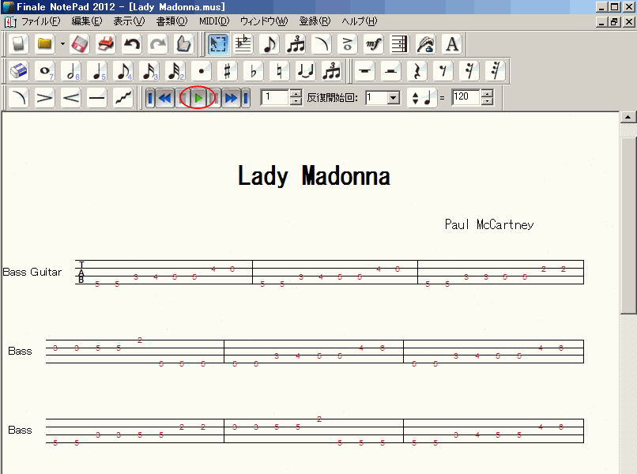This screenshot has width=637, height=474.
Task: Click the New document icon
Action: tap(18, 44)
